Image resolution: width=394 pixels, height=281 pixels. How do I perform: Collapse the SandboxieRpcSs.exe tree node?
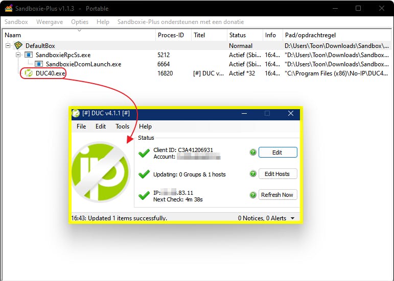tap(18, 55)
